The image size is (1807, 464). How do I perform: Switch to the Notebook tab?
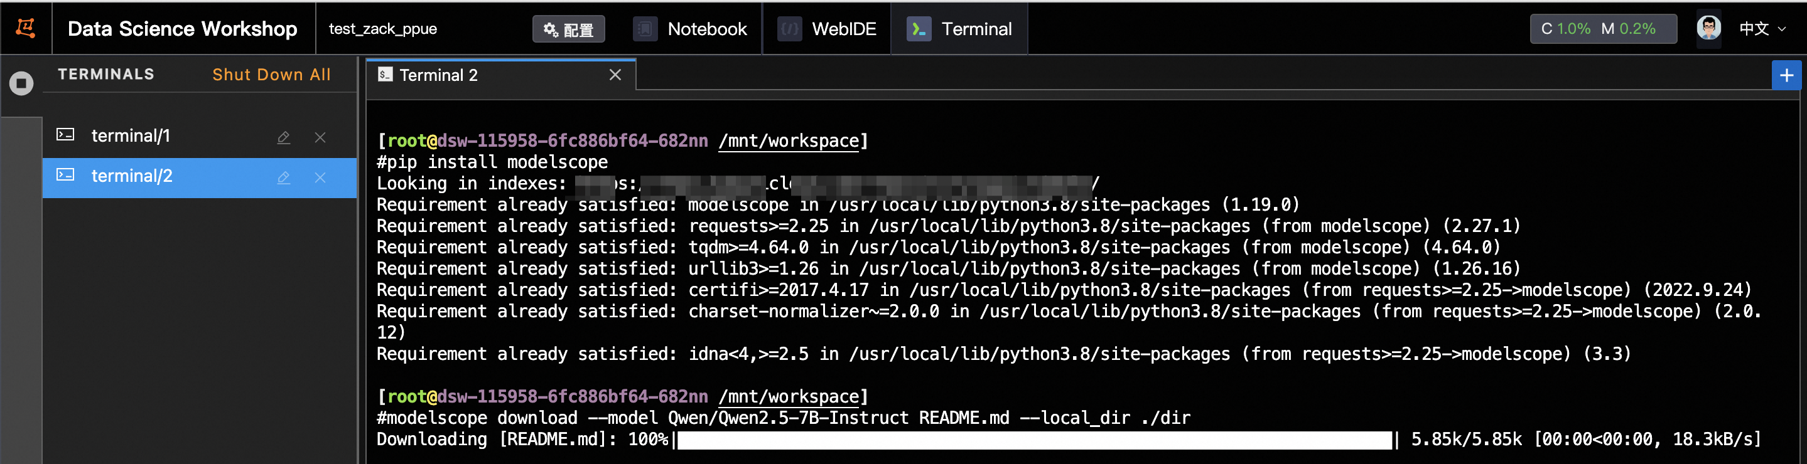click(x=691, y=29)
